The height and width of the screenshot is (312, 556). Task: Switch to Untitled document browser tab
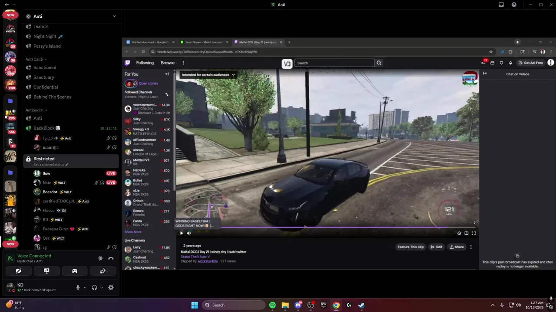point(151,42)
